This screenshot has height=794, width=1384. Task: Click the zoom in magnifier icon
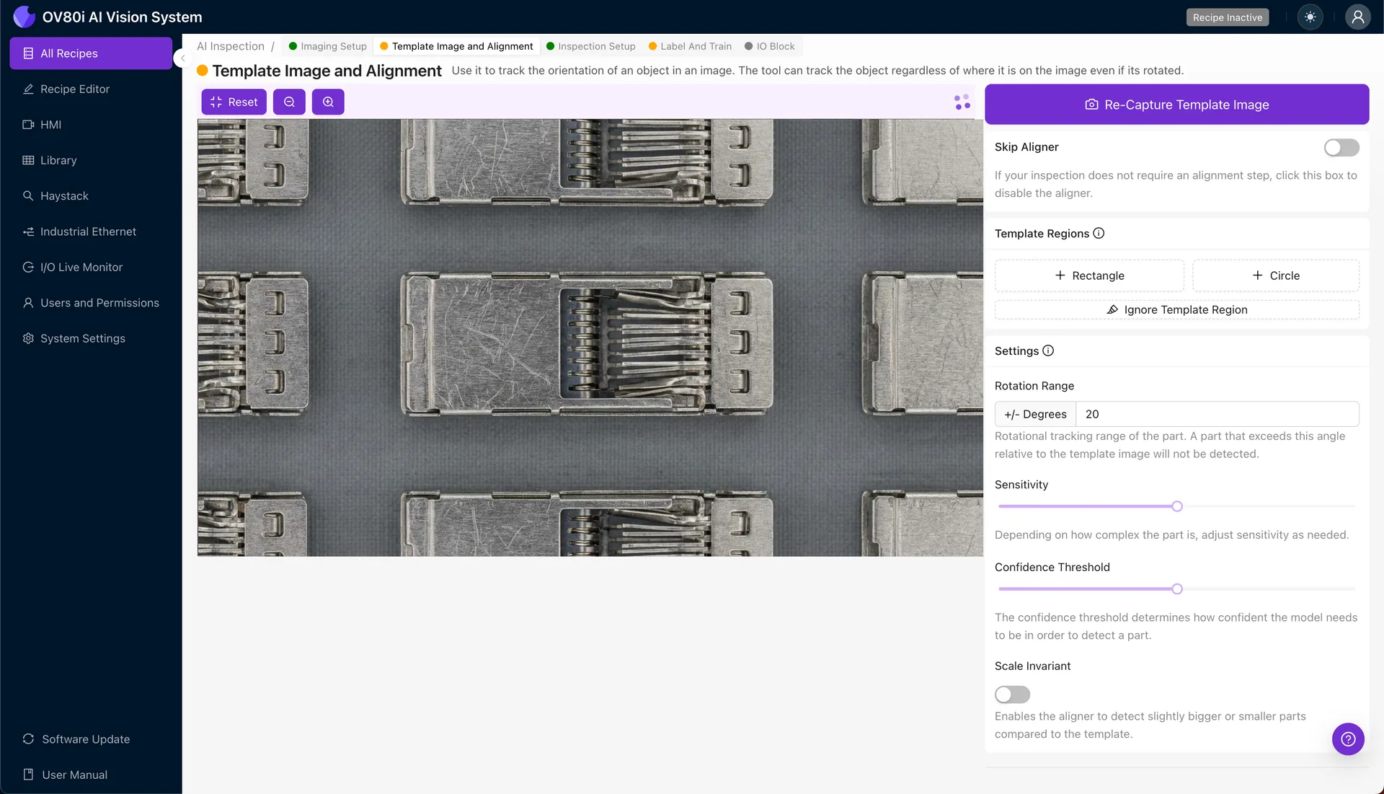(328, 102)
